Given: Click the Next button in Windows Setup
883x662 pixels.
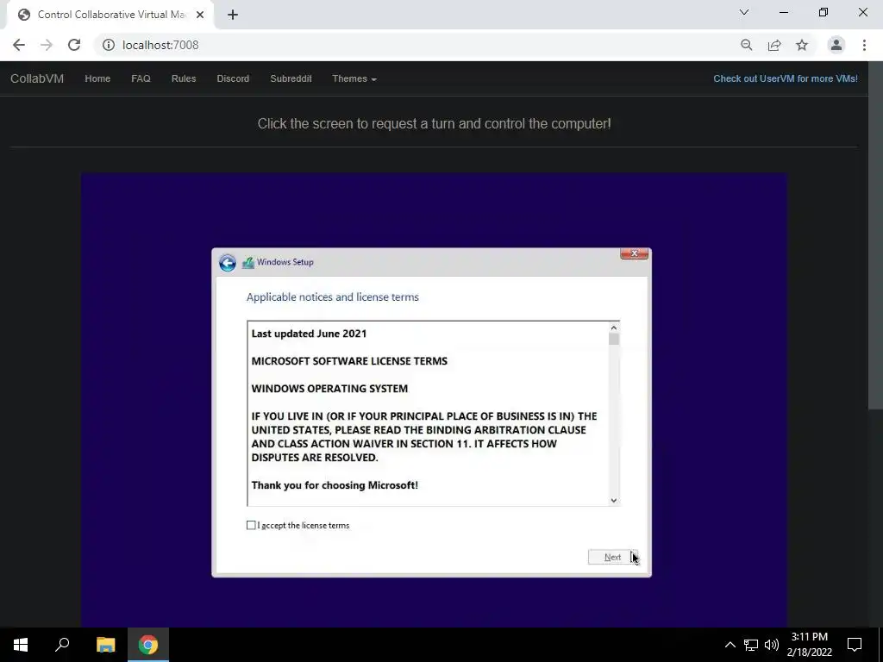Looking at the screenshot, I should [x=613, y=558].
